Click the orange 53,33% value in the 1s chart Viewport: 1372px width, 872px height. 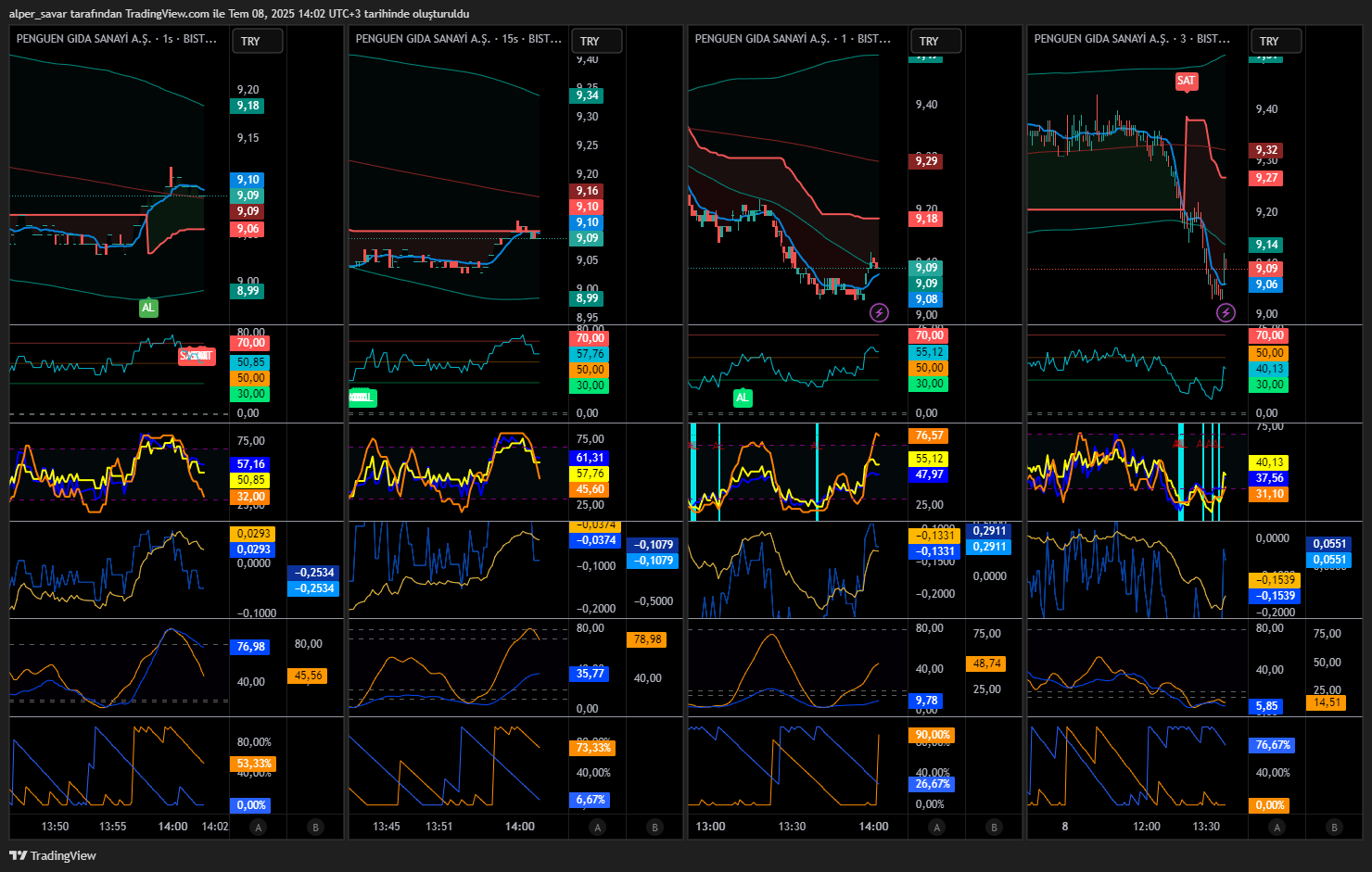(x=253, y=765)
